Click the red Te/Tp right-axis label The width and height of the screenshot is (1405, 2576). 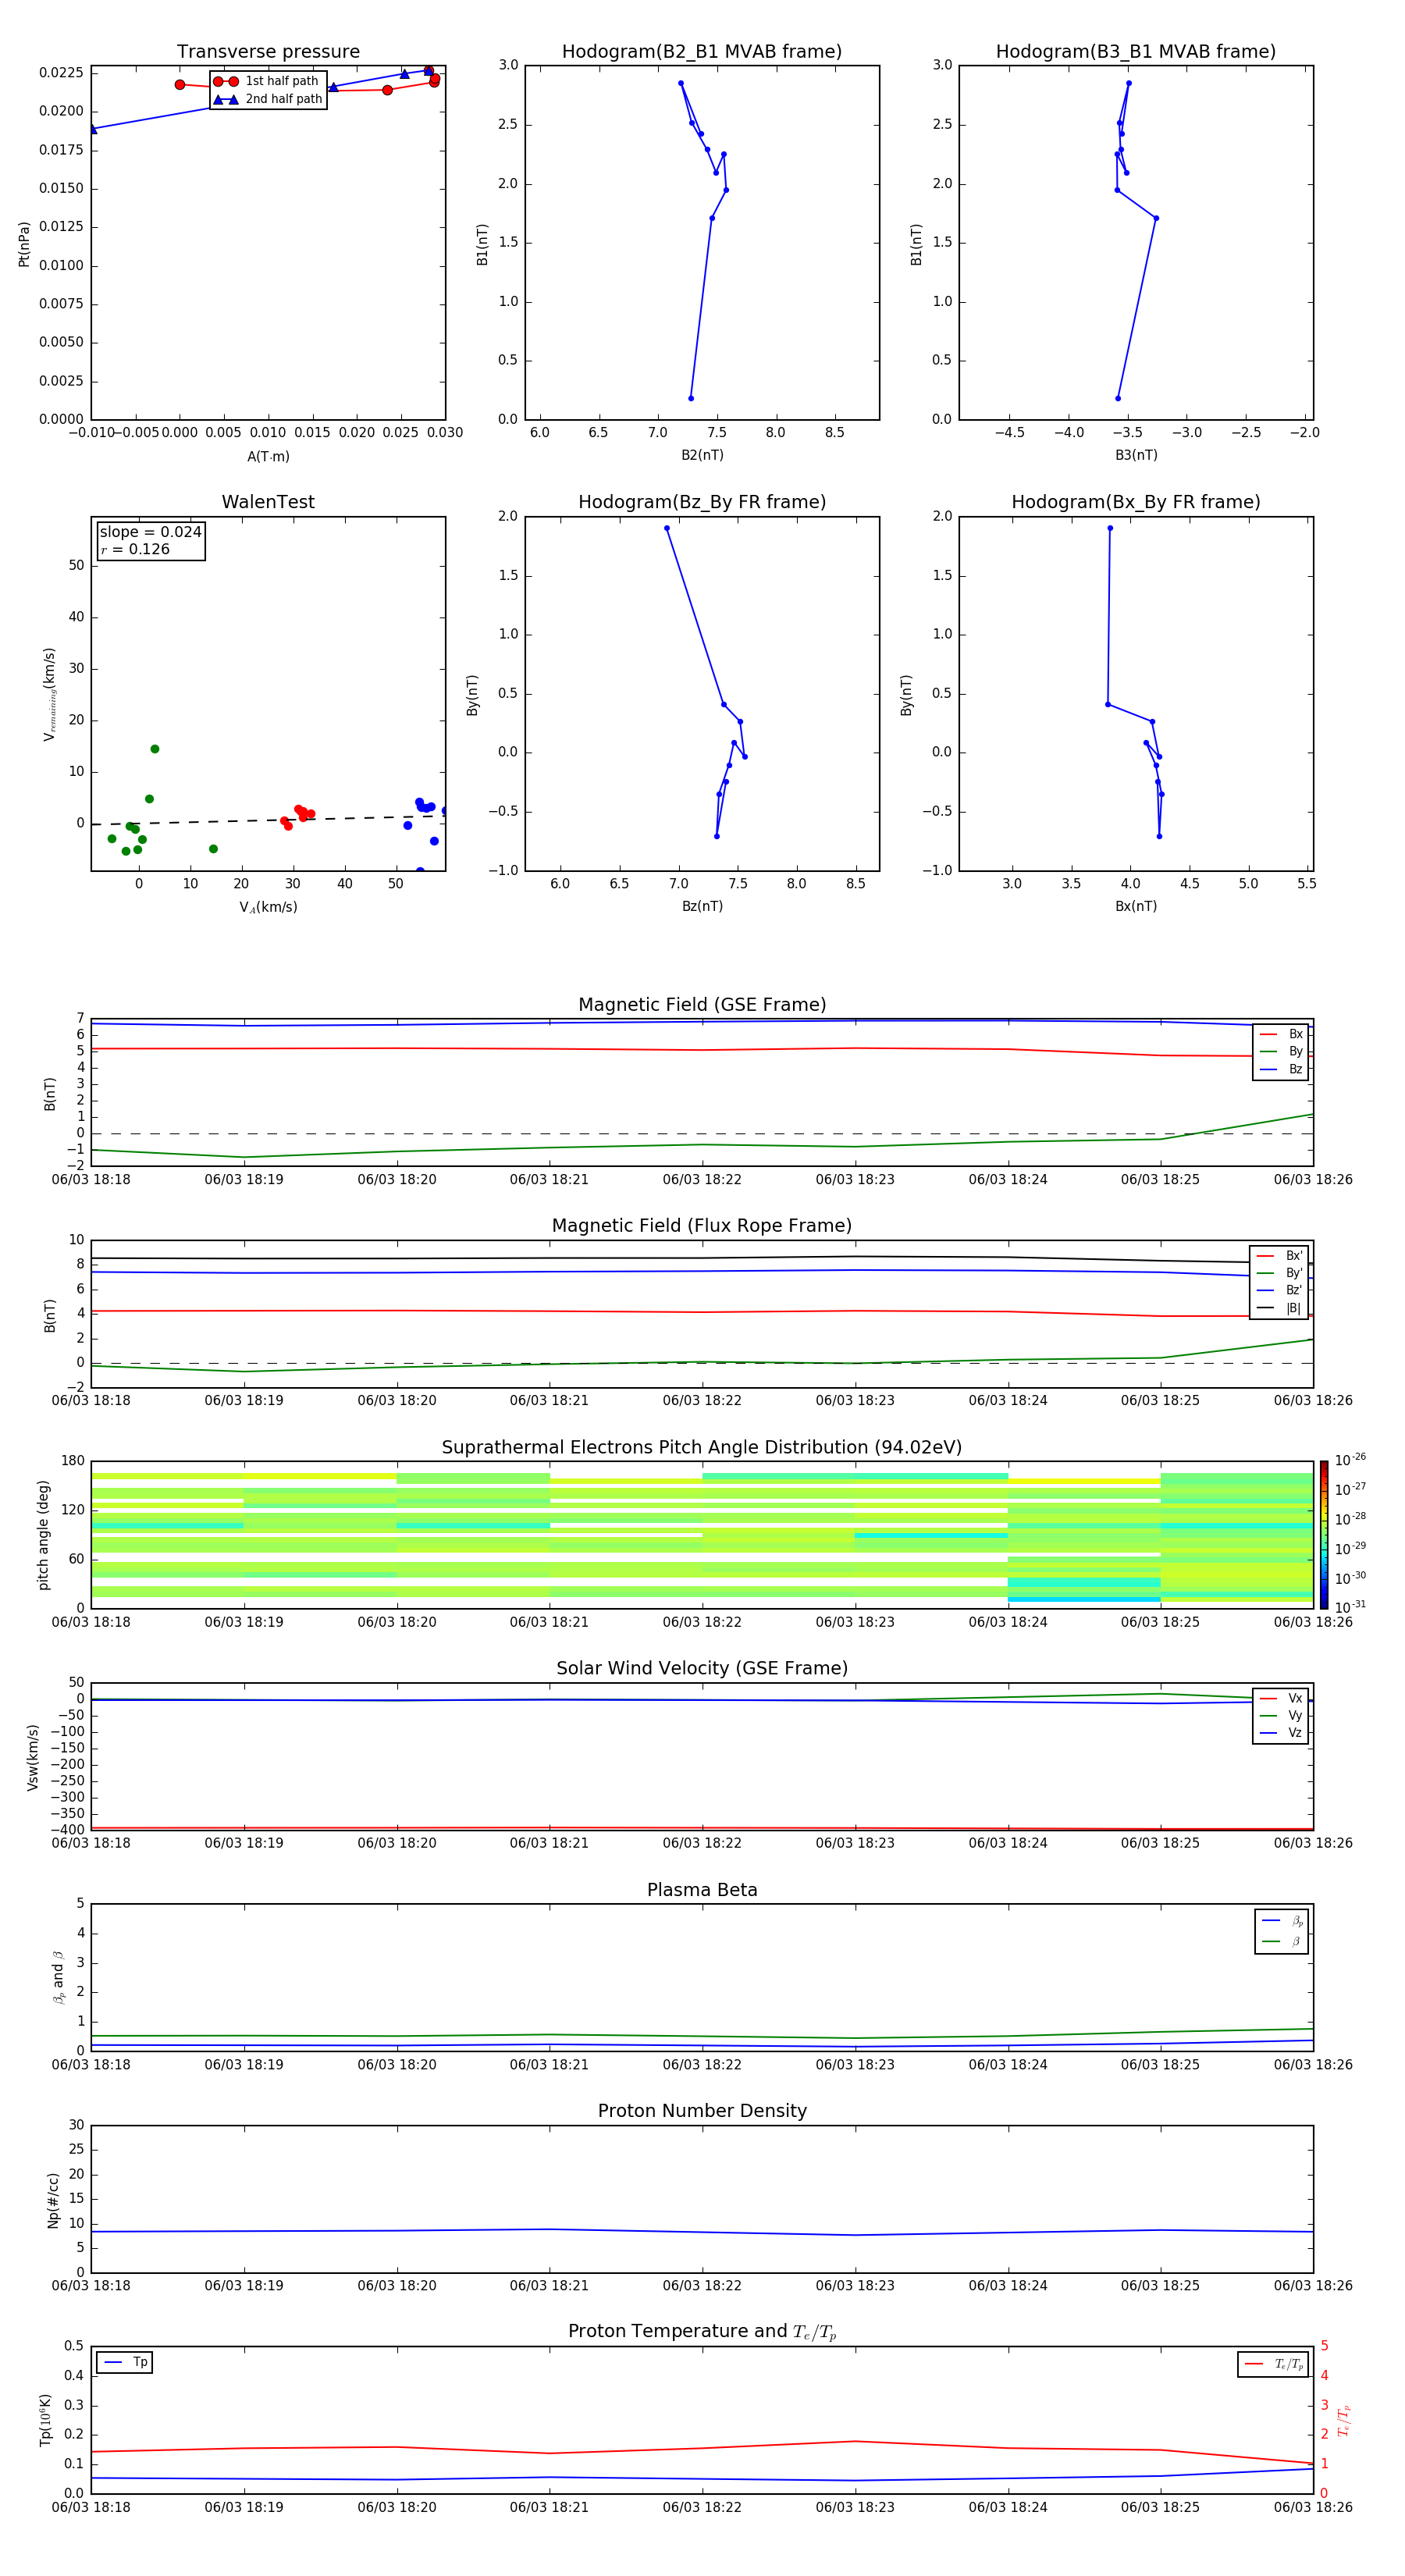tap(1344, 2420)
